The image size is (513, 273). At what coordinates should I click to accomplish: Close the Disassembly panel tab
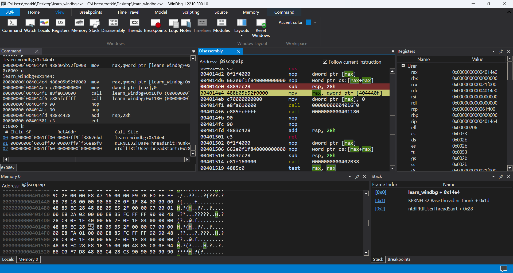pos(238,51)
